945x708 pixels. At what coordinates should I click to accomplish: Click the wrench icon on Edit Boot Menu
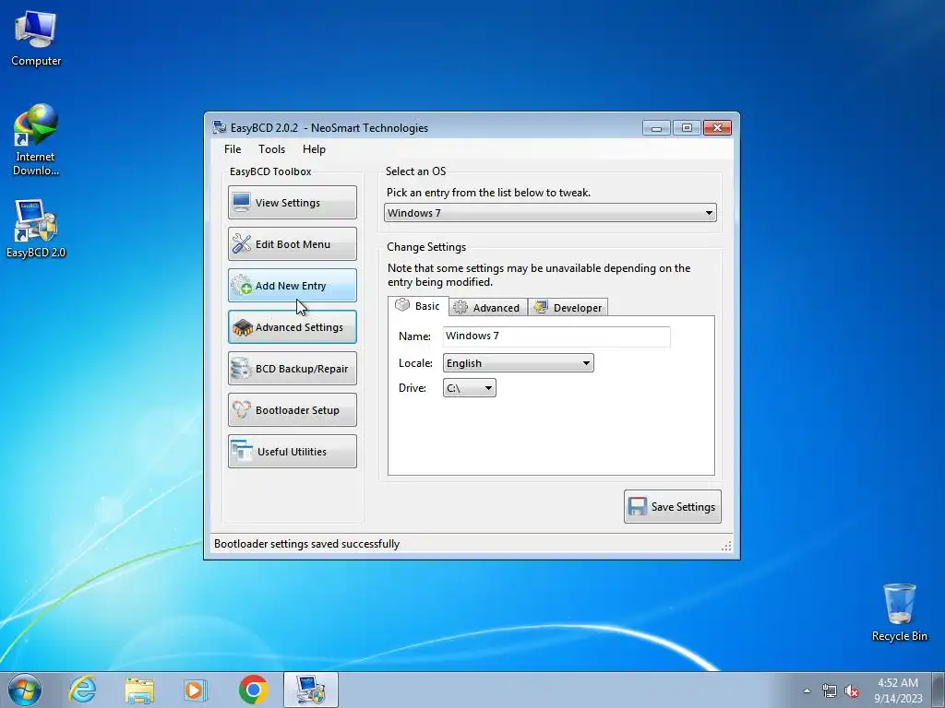coord(242,243)
